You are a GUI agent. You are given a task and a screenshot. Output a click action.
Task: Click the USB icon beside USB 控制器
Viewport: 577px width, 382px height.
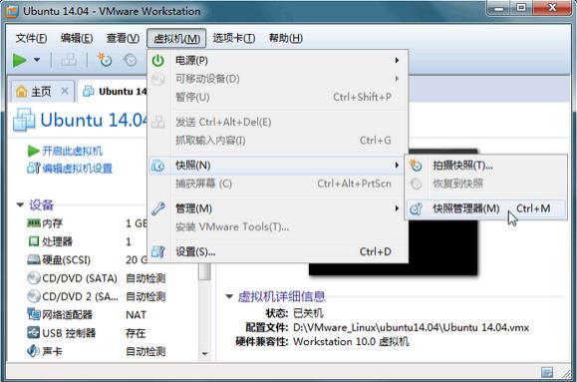point(34,333)
